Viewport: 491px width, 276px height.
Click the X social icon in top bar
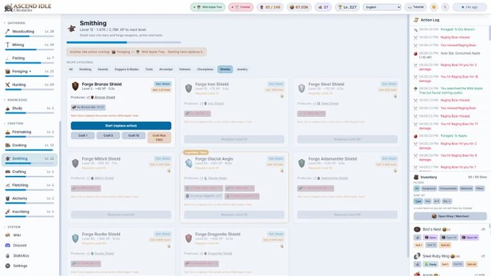(445, 7)
